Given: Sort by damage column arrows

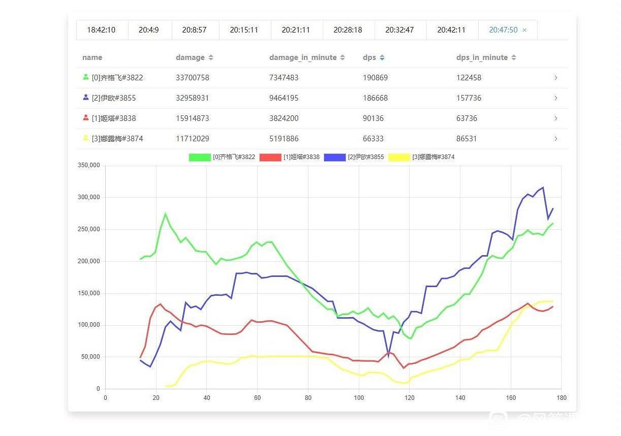Looking at the screenshot, I should click(x=211, y=58).
